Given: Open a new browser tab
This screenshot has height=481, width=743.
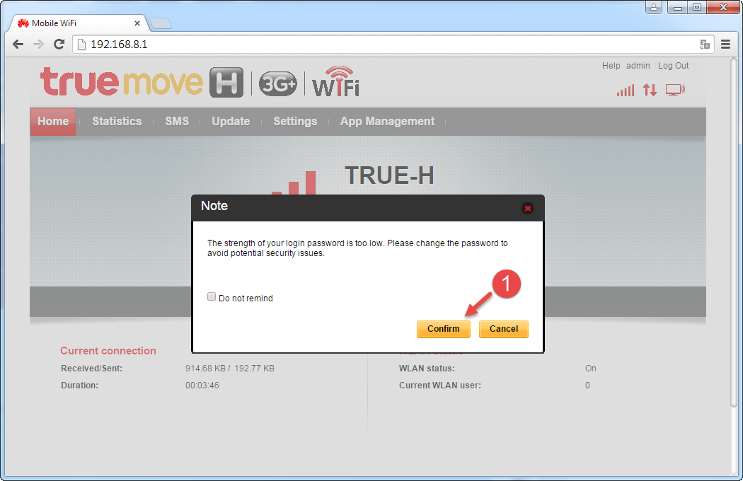Looking at the screenshot, I should (x=161, y=23).
